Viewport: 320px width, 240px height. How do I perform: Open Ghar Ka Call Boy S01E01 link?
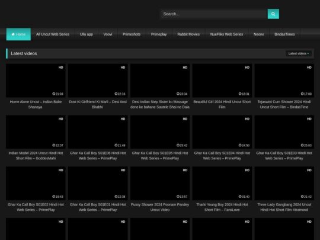click(98, 207)
